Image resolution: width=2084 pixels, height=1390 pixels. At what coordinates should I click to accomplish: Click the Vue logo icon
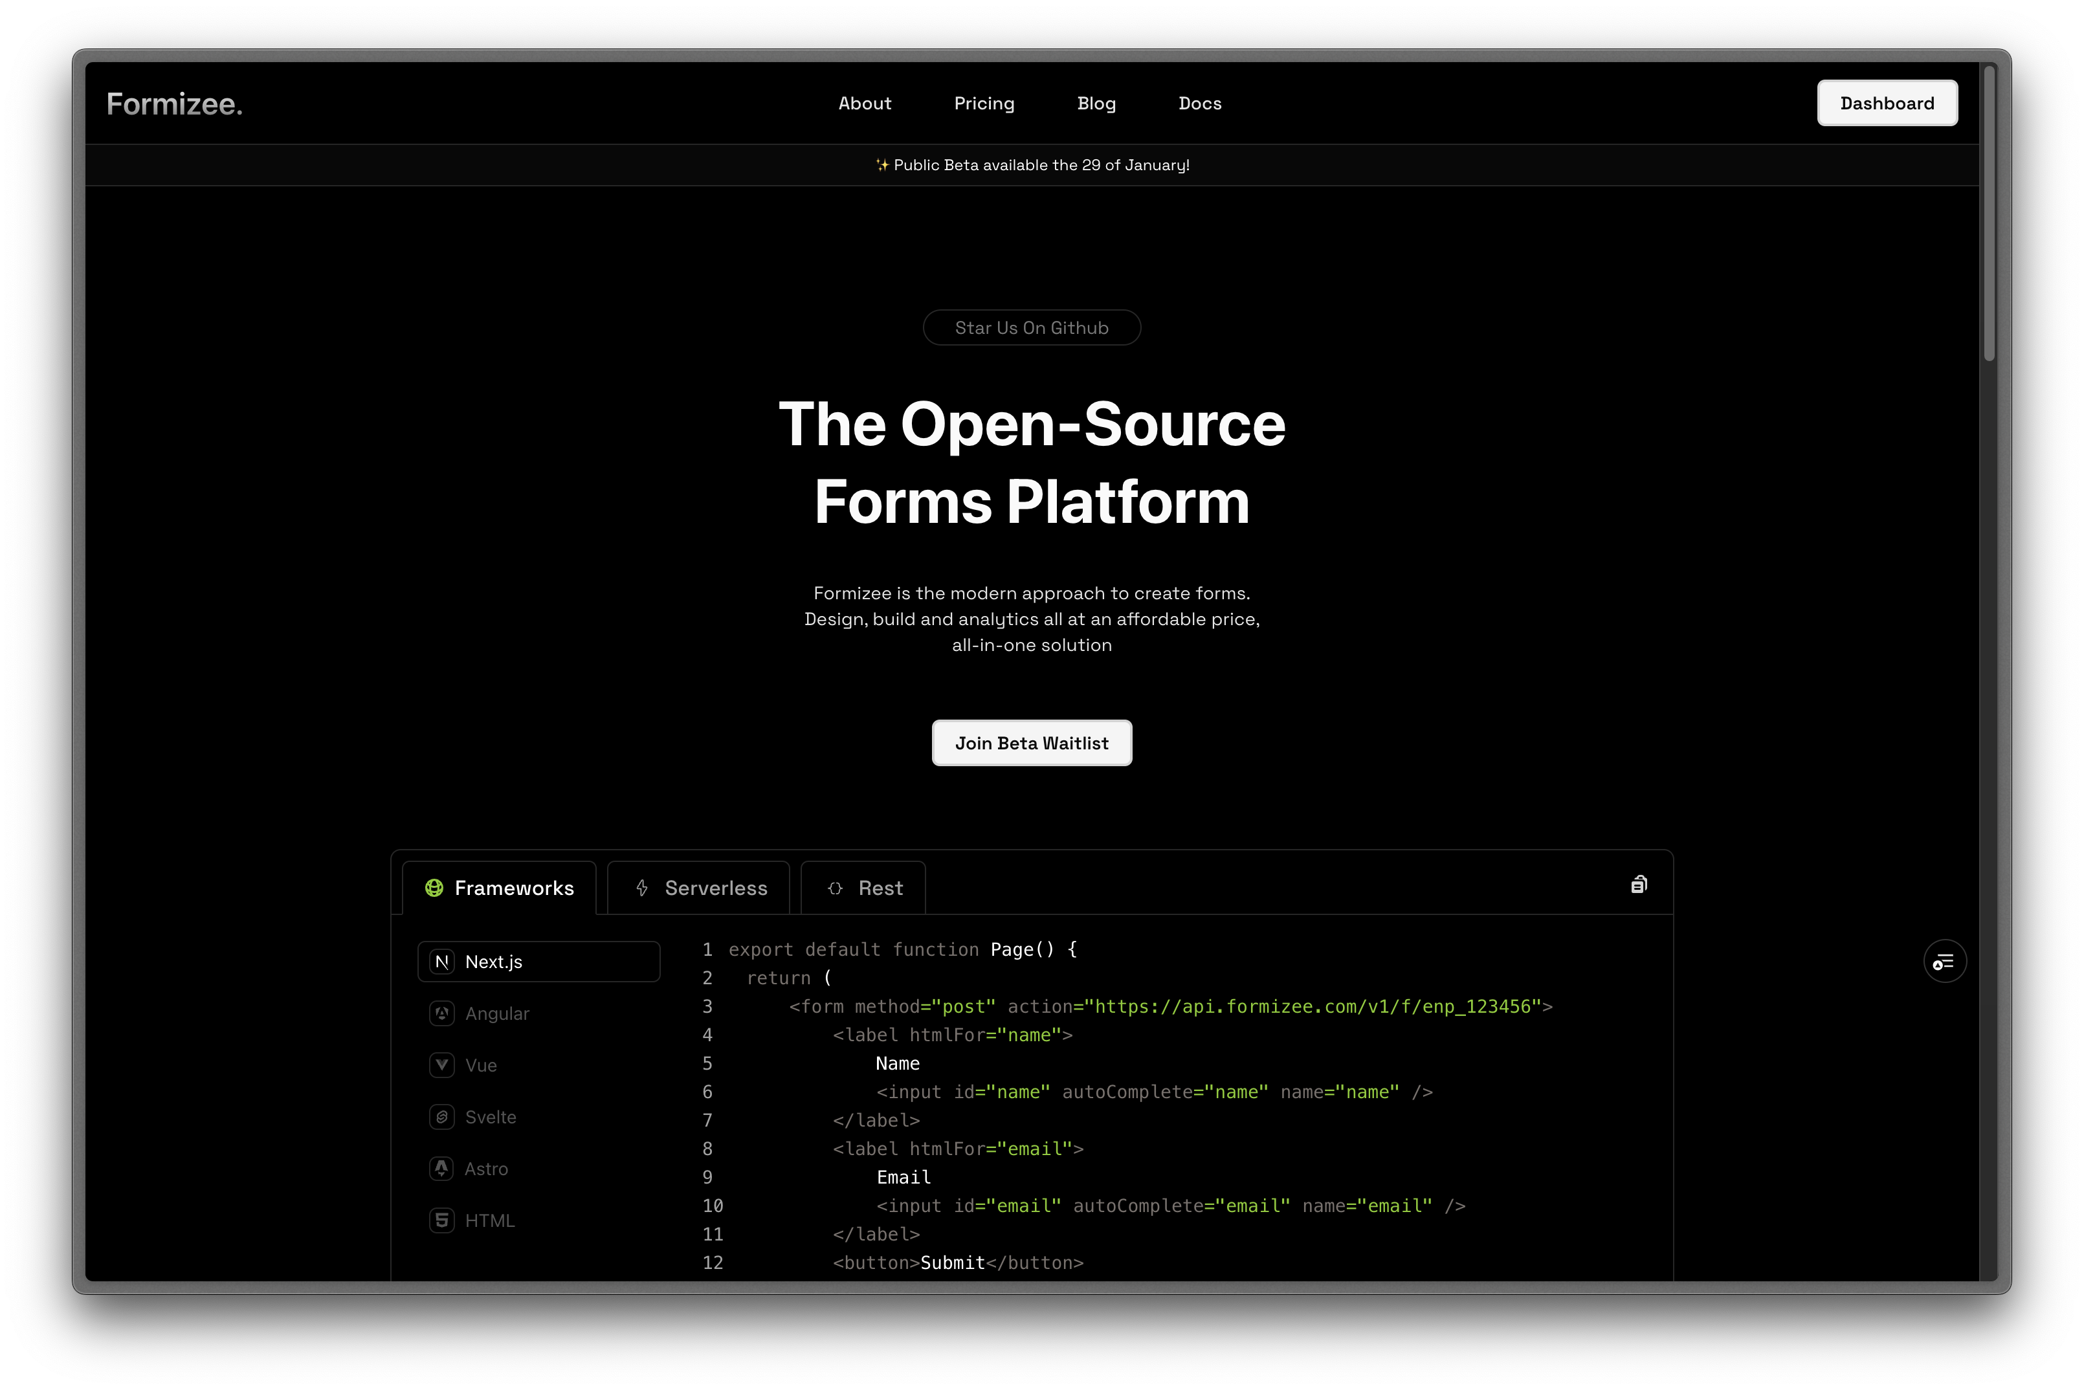[441, 1065]
